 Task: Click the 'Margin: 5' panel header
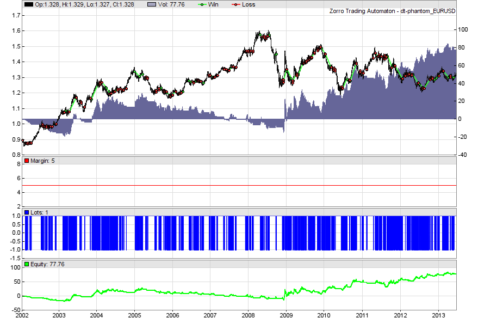click(x=42, y=160)
